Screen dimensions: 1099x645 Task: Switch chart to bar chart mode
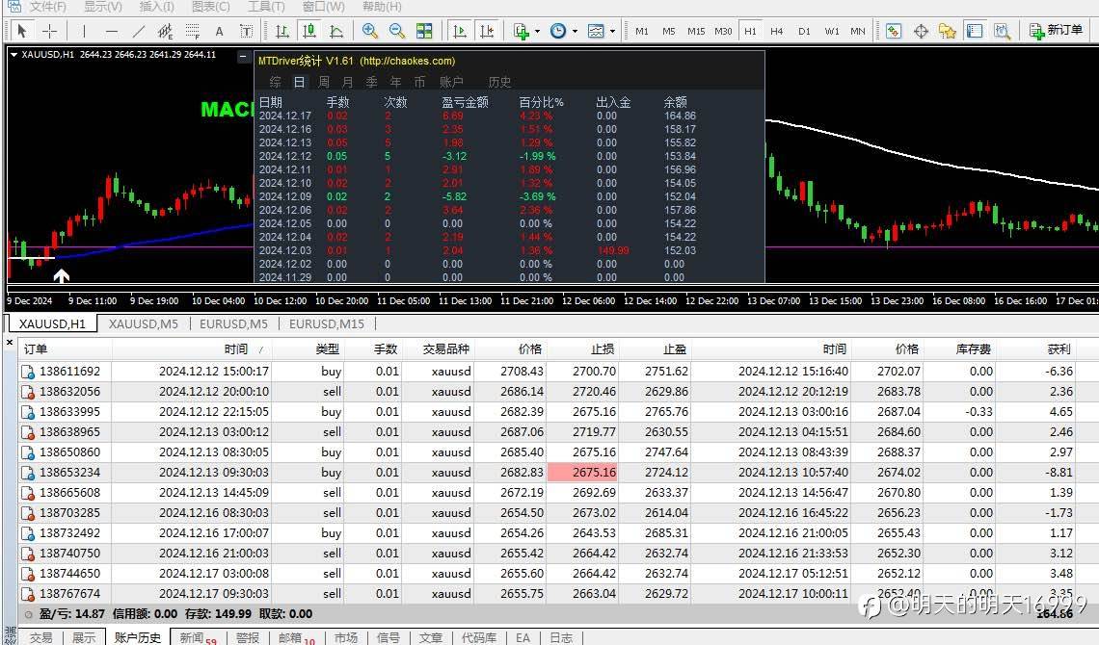[x=281, y=31]
